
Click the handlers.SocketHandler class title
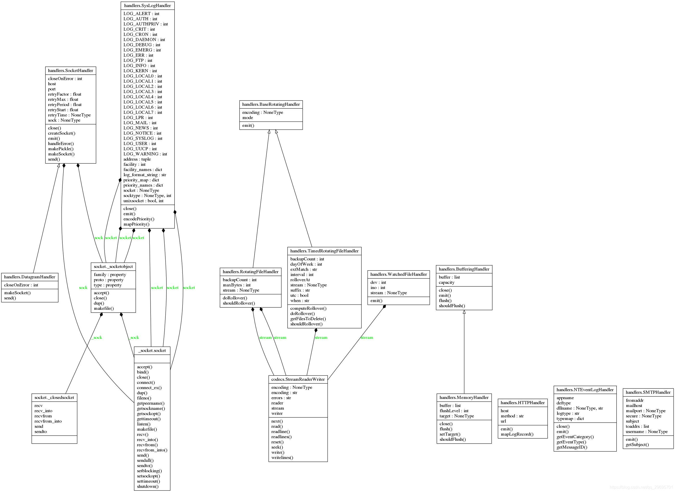[71, 71]
